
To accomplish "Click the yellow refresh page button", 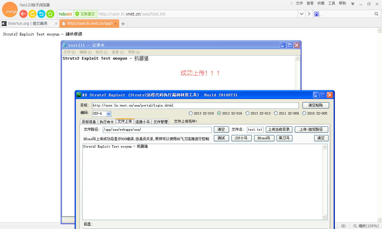I will (32, 14).
